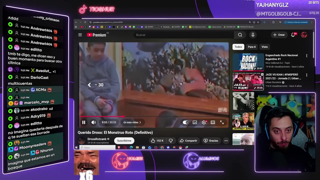Launch Opera browser from taskbar

125,147
